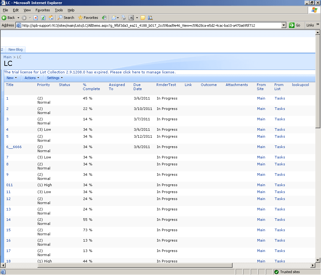Sort by the Title column header
The image size is (321, 275).
point(10,85)
